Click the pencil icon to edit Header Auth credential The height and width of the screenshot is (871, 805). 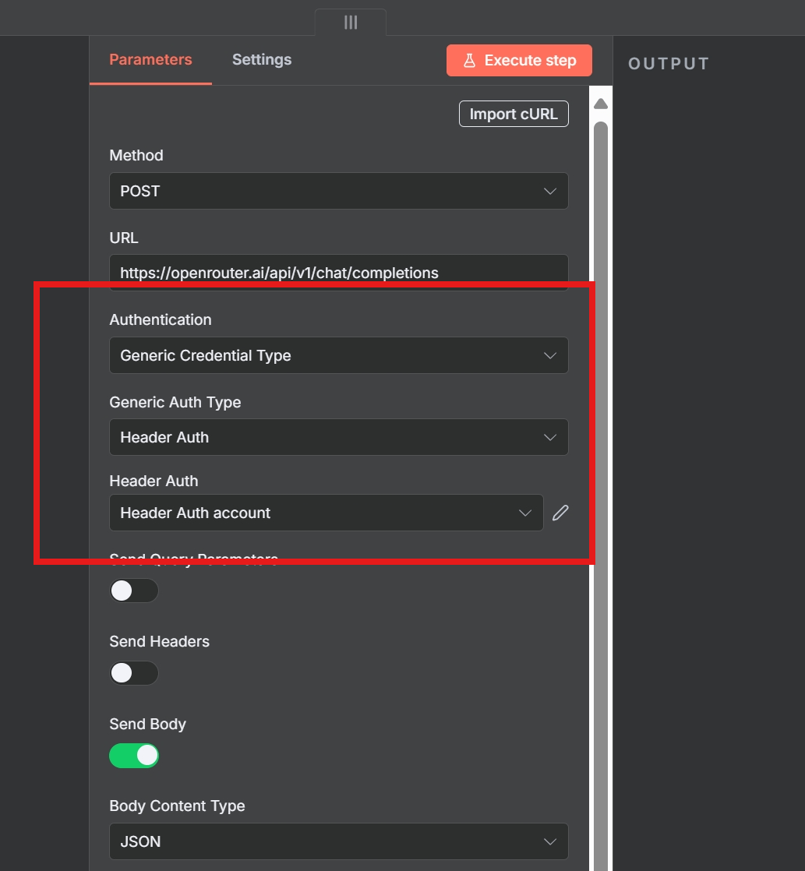pos(560,513)
